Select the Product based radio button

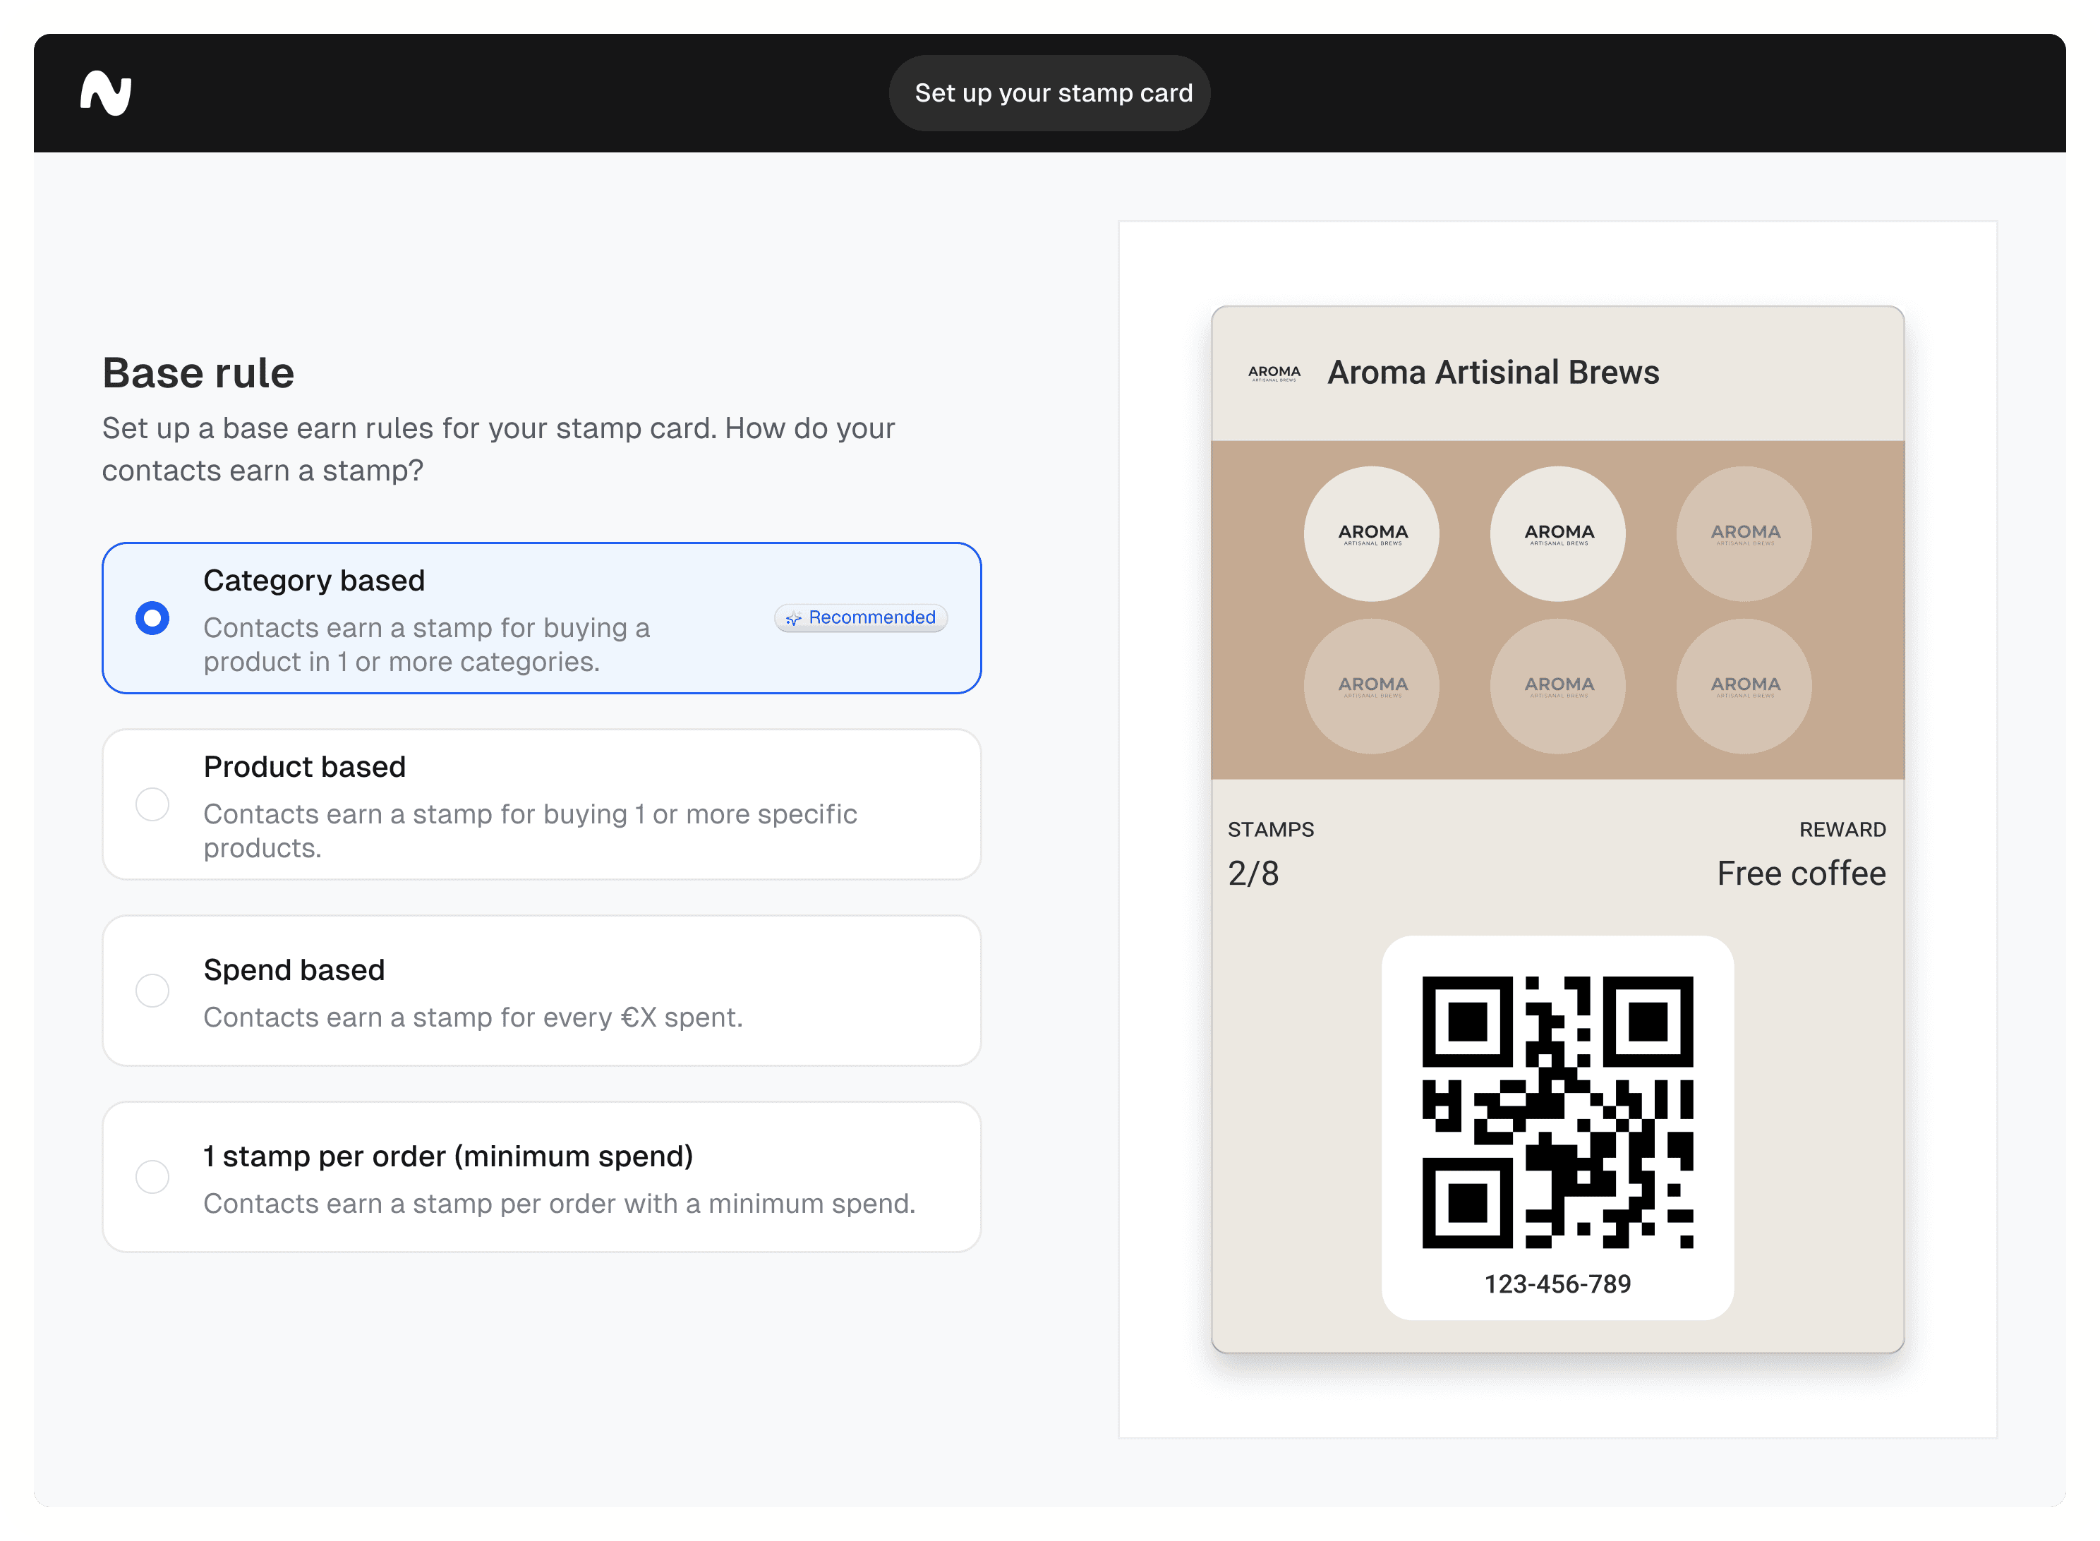pyautogui.click(x=152, y=804)
